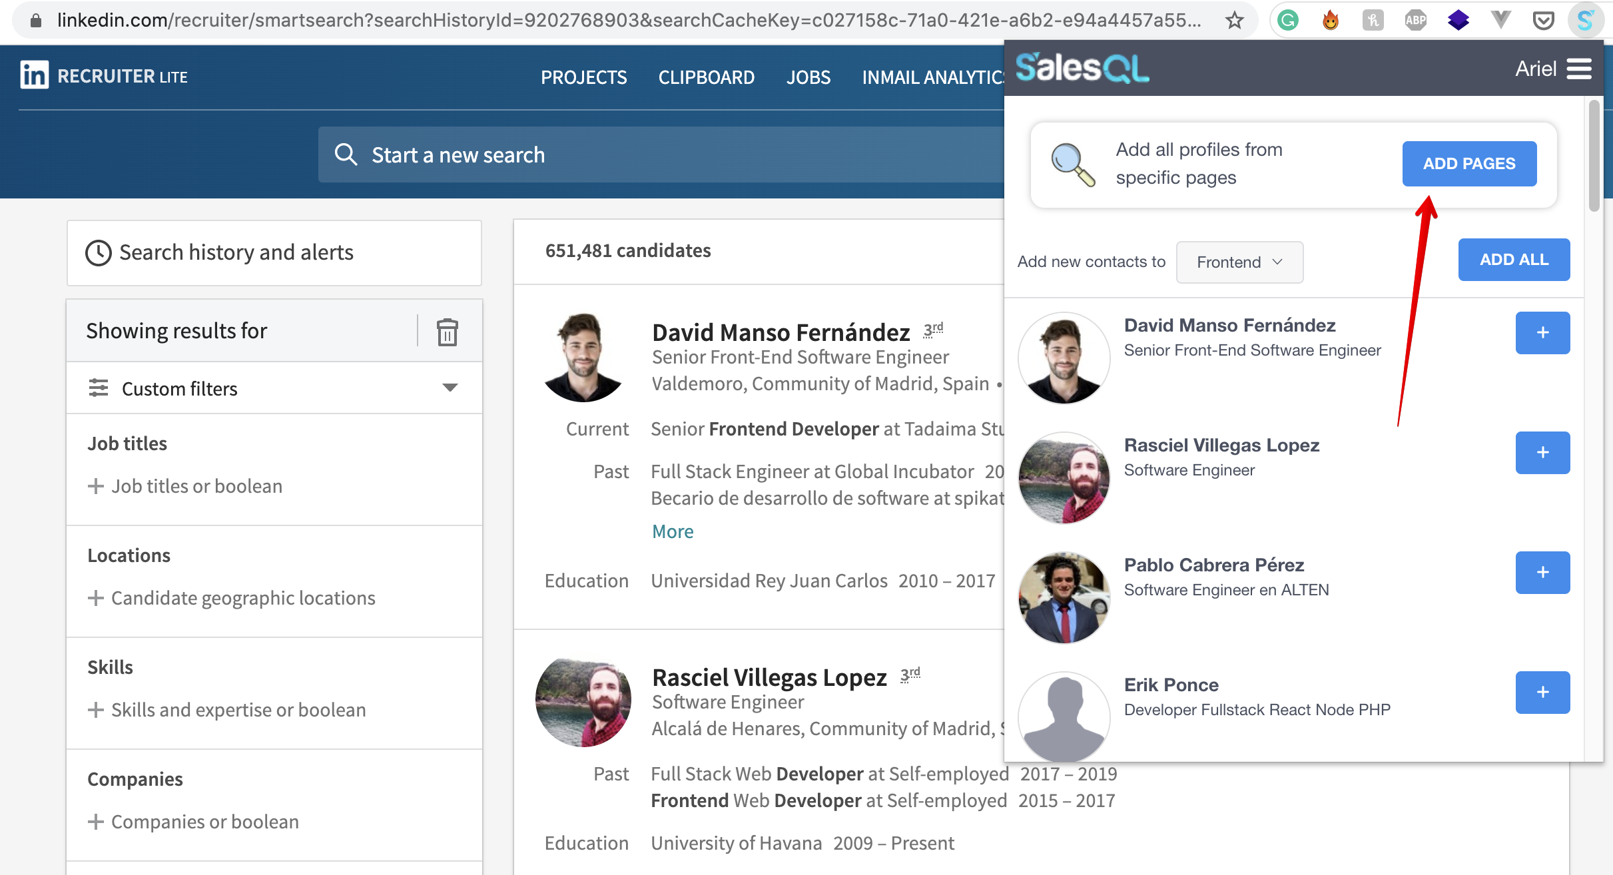Expand the Custom filters dropdown arrow
Screen dimensions: 1613x875
coord(450,388)
